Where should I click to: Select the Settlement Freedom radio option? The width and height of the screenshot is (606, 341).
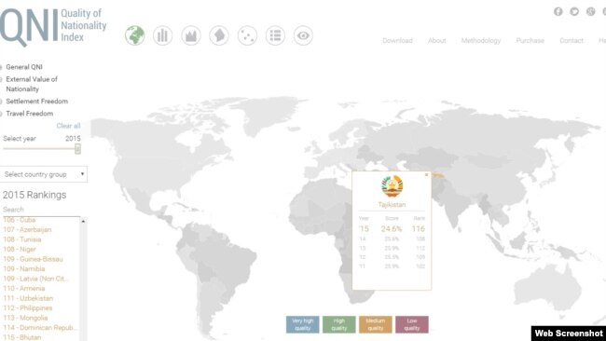point(1,102)
